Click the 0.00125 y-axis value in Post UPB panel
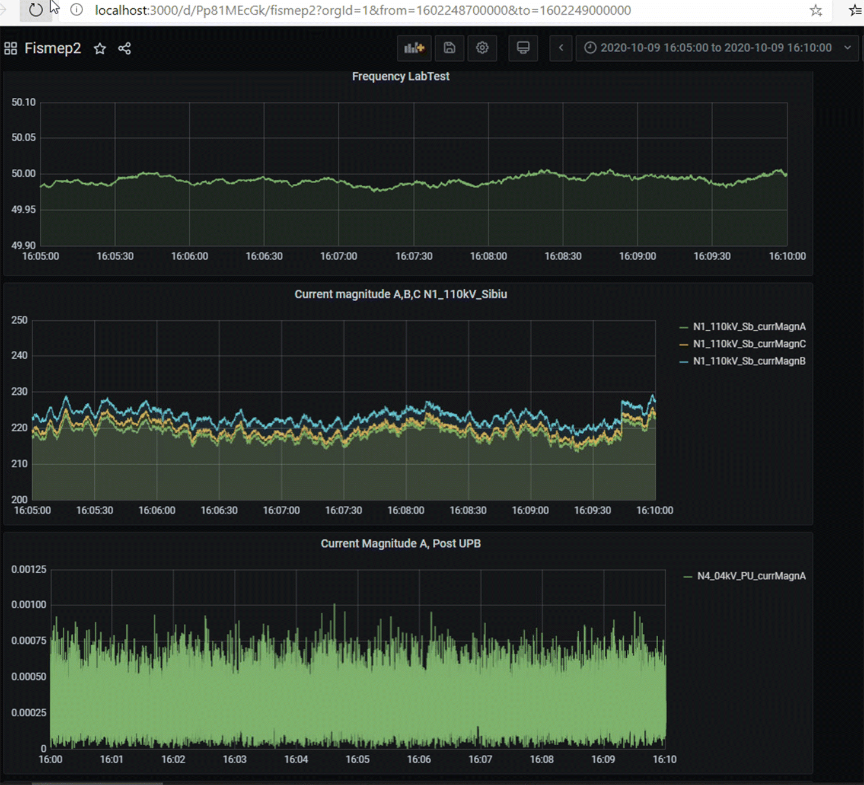The image size is (864, 785). click(x=28, y=570)
